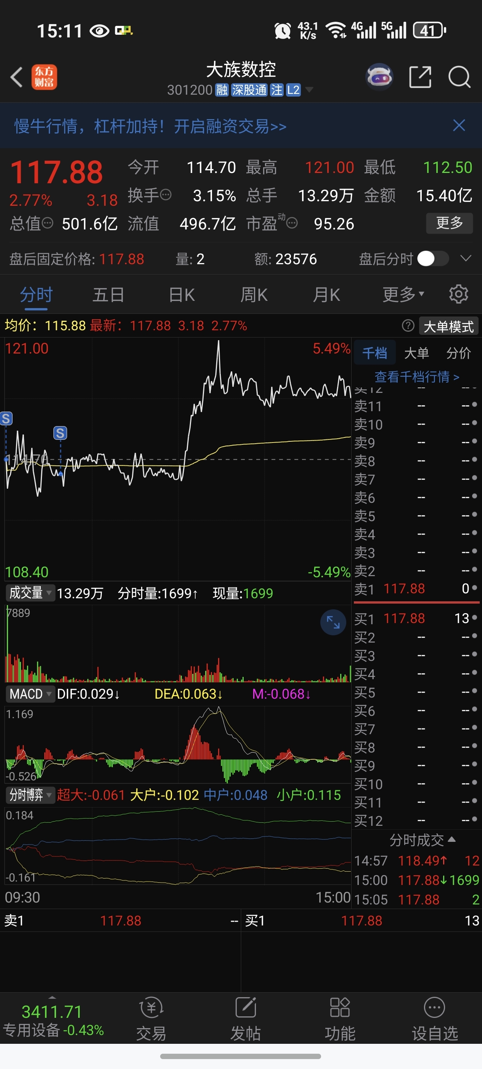Expand chart with fullscreen arrows icon
The image size is (482, 1069).
pos(333,622)
